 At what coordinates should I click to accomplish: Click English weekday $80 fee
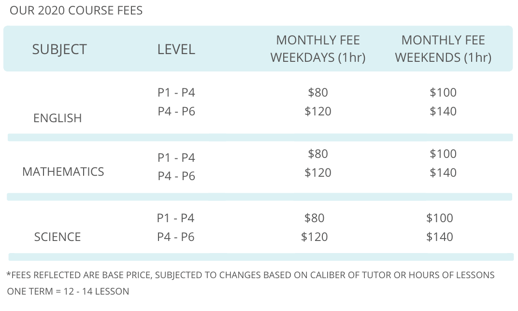click(x=318, y=92)
